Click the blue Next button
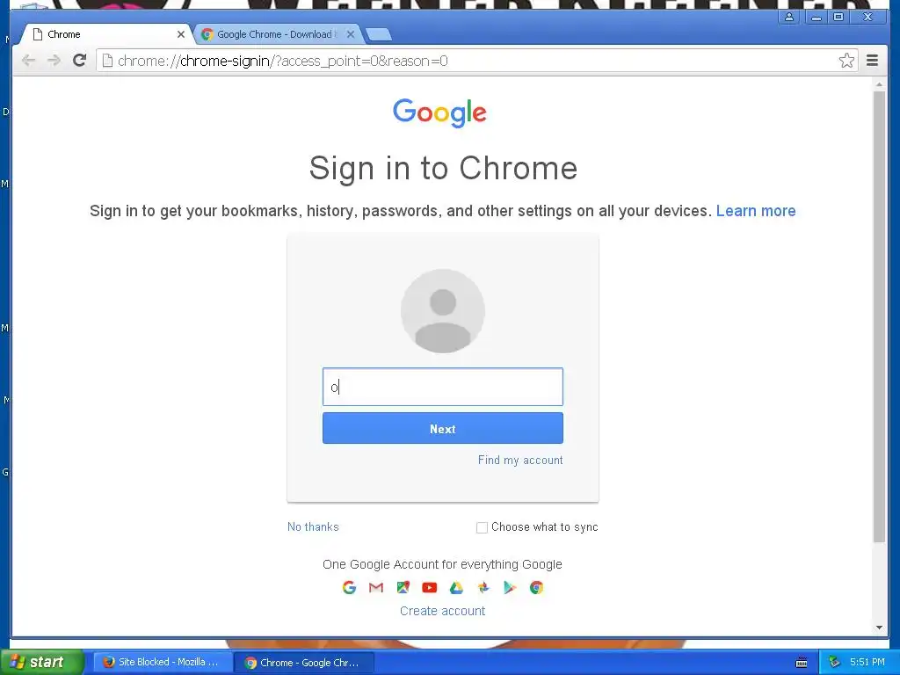This screenshot has width=900, height=675. [x=443, y=428]
